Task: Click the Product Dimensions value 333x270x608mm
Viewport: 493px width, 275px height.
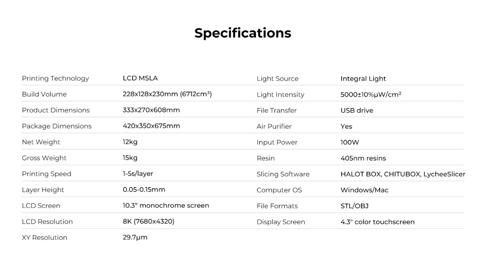Action: click(x=151, y=110)
